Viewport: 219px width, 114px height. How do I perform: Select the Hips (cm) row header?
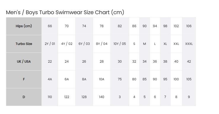24,26
